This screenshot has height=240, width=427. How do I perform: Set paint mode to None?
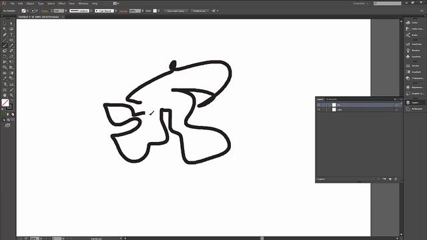13,115
